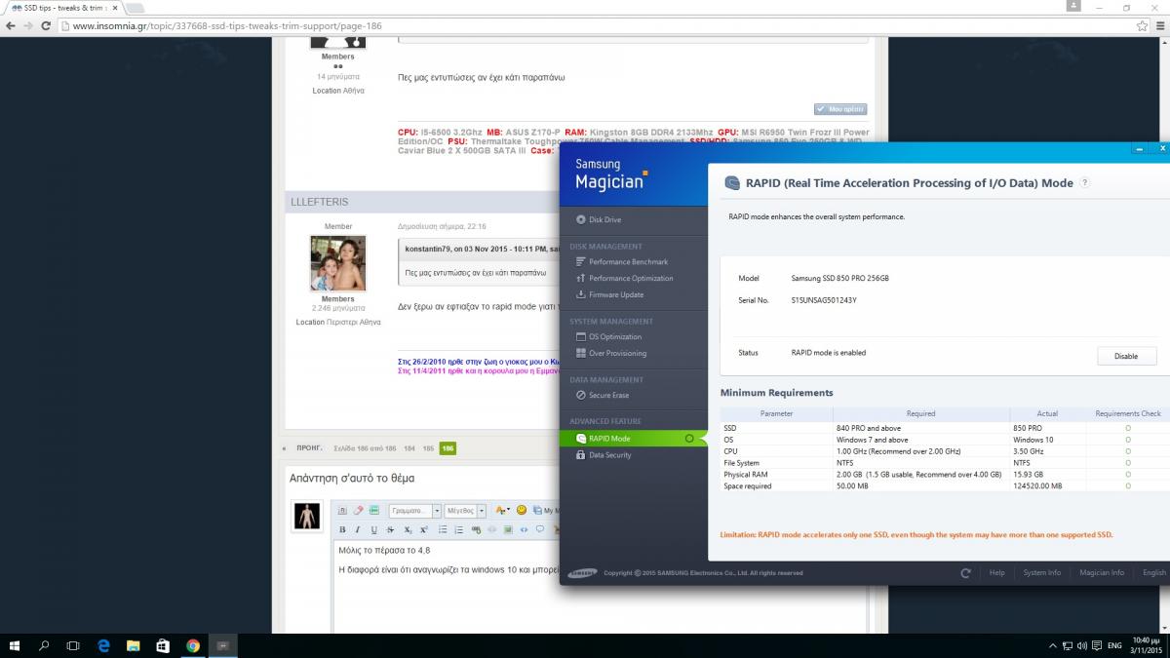1170x658 pixels.
Task: Insert quote bubble in reply editor
Action: [x=540, y=529]
